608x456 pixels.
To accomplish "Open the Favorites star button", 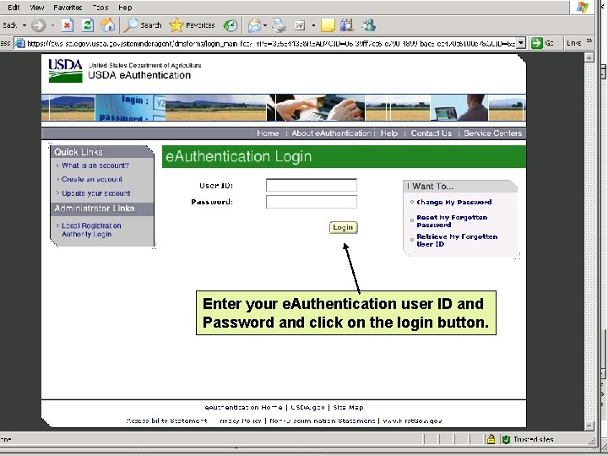I will [192, 25].
